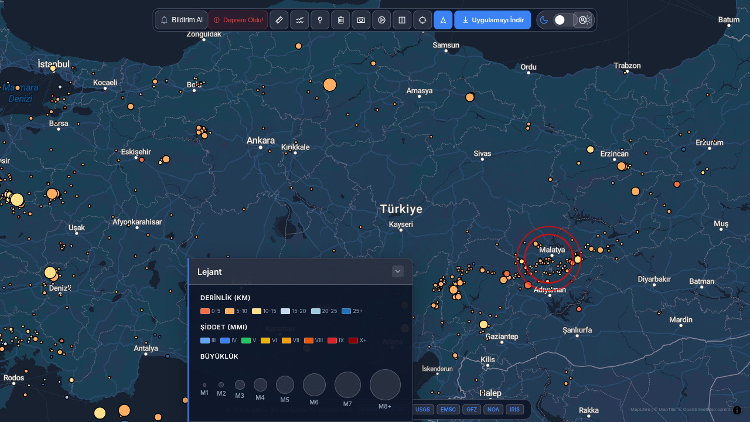Image resolution: width=750 pixels, height=422 pixels.
Task: Click the İstanbul city label
Action: 54,63
